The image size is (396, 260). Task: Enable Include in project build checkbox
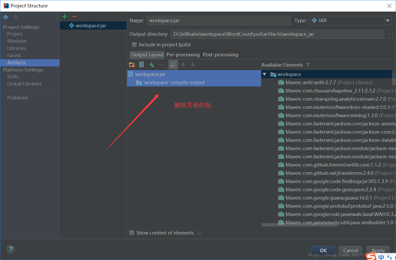[134, 45]
